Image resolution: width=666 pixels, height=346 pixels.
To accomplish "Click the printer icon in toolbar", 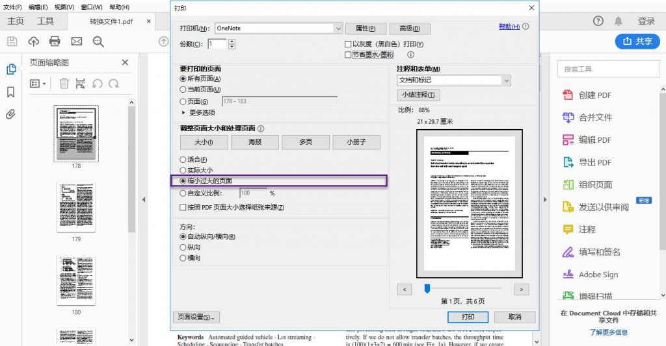I will point(55,41).
